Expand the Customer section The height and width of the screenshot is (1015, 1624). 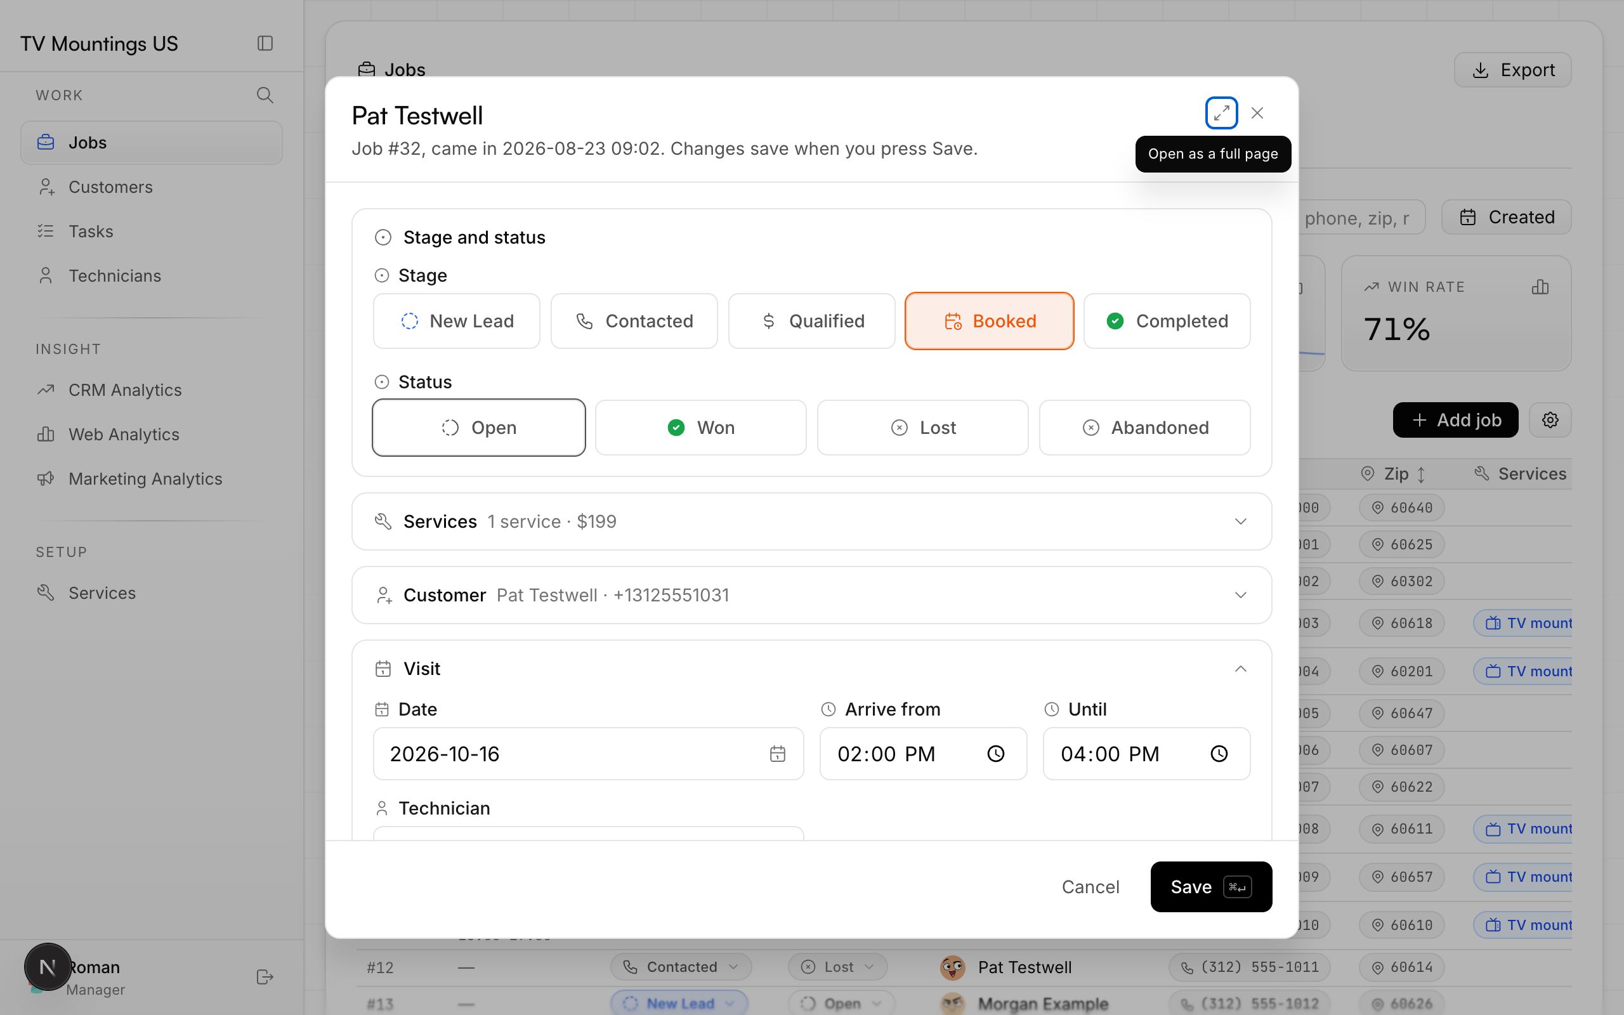coord(812,596)
